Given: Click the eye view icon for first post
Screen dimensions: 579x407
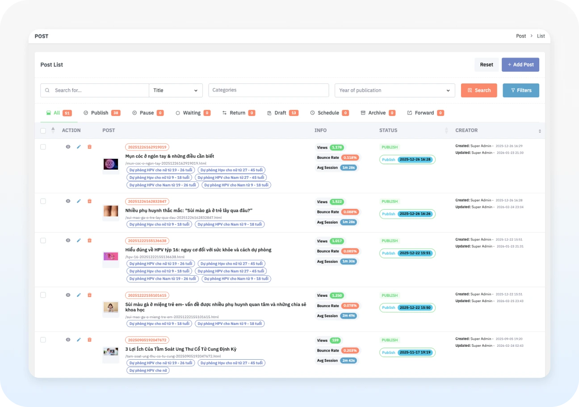Looking at the screenshot, I should pyautogui.click(x=68, y=147).
